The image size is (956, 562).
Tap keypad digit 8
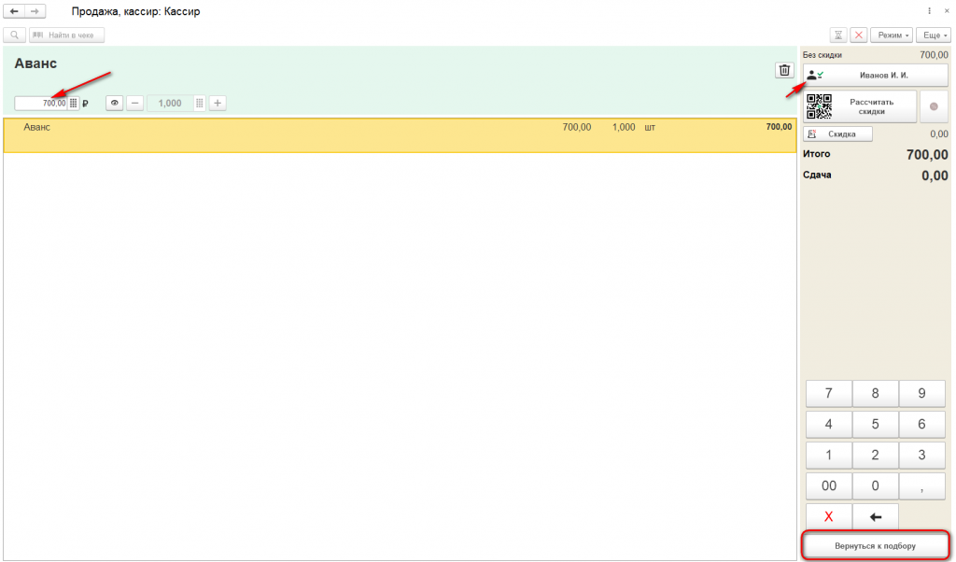point(876,393)
